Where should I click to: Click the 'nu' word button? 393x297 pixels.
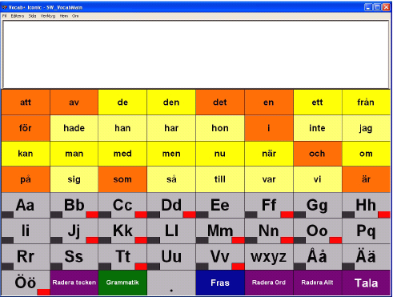tap(220, 154)
